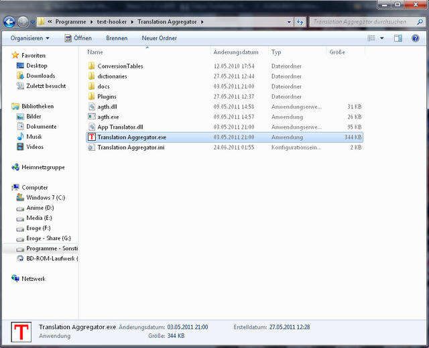Image resolution: width=429 pixels, height=348 pixels.
Task: Expand address bar history dropdown arrow
Action: click(289, 22)
